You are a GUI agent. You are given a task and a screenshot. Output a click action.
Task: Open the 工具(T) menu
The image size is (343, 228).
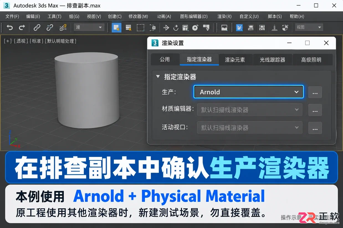pos(54,16)
